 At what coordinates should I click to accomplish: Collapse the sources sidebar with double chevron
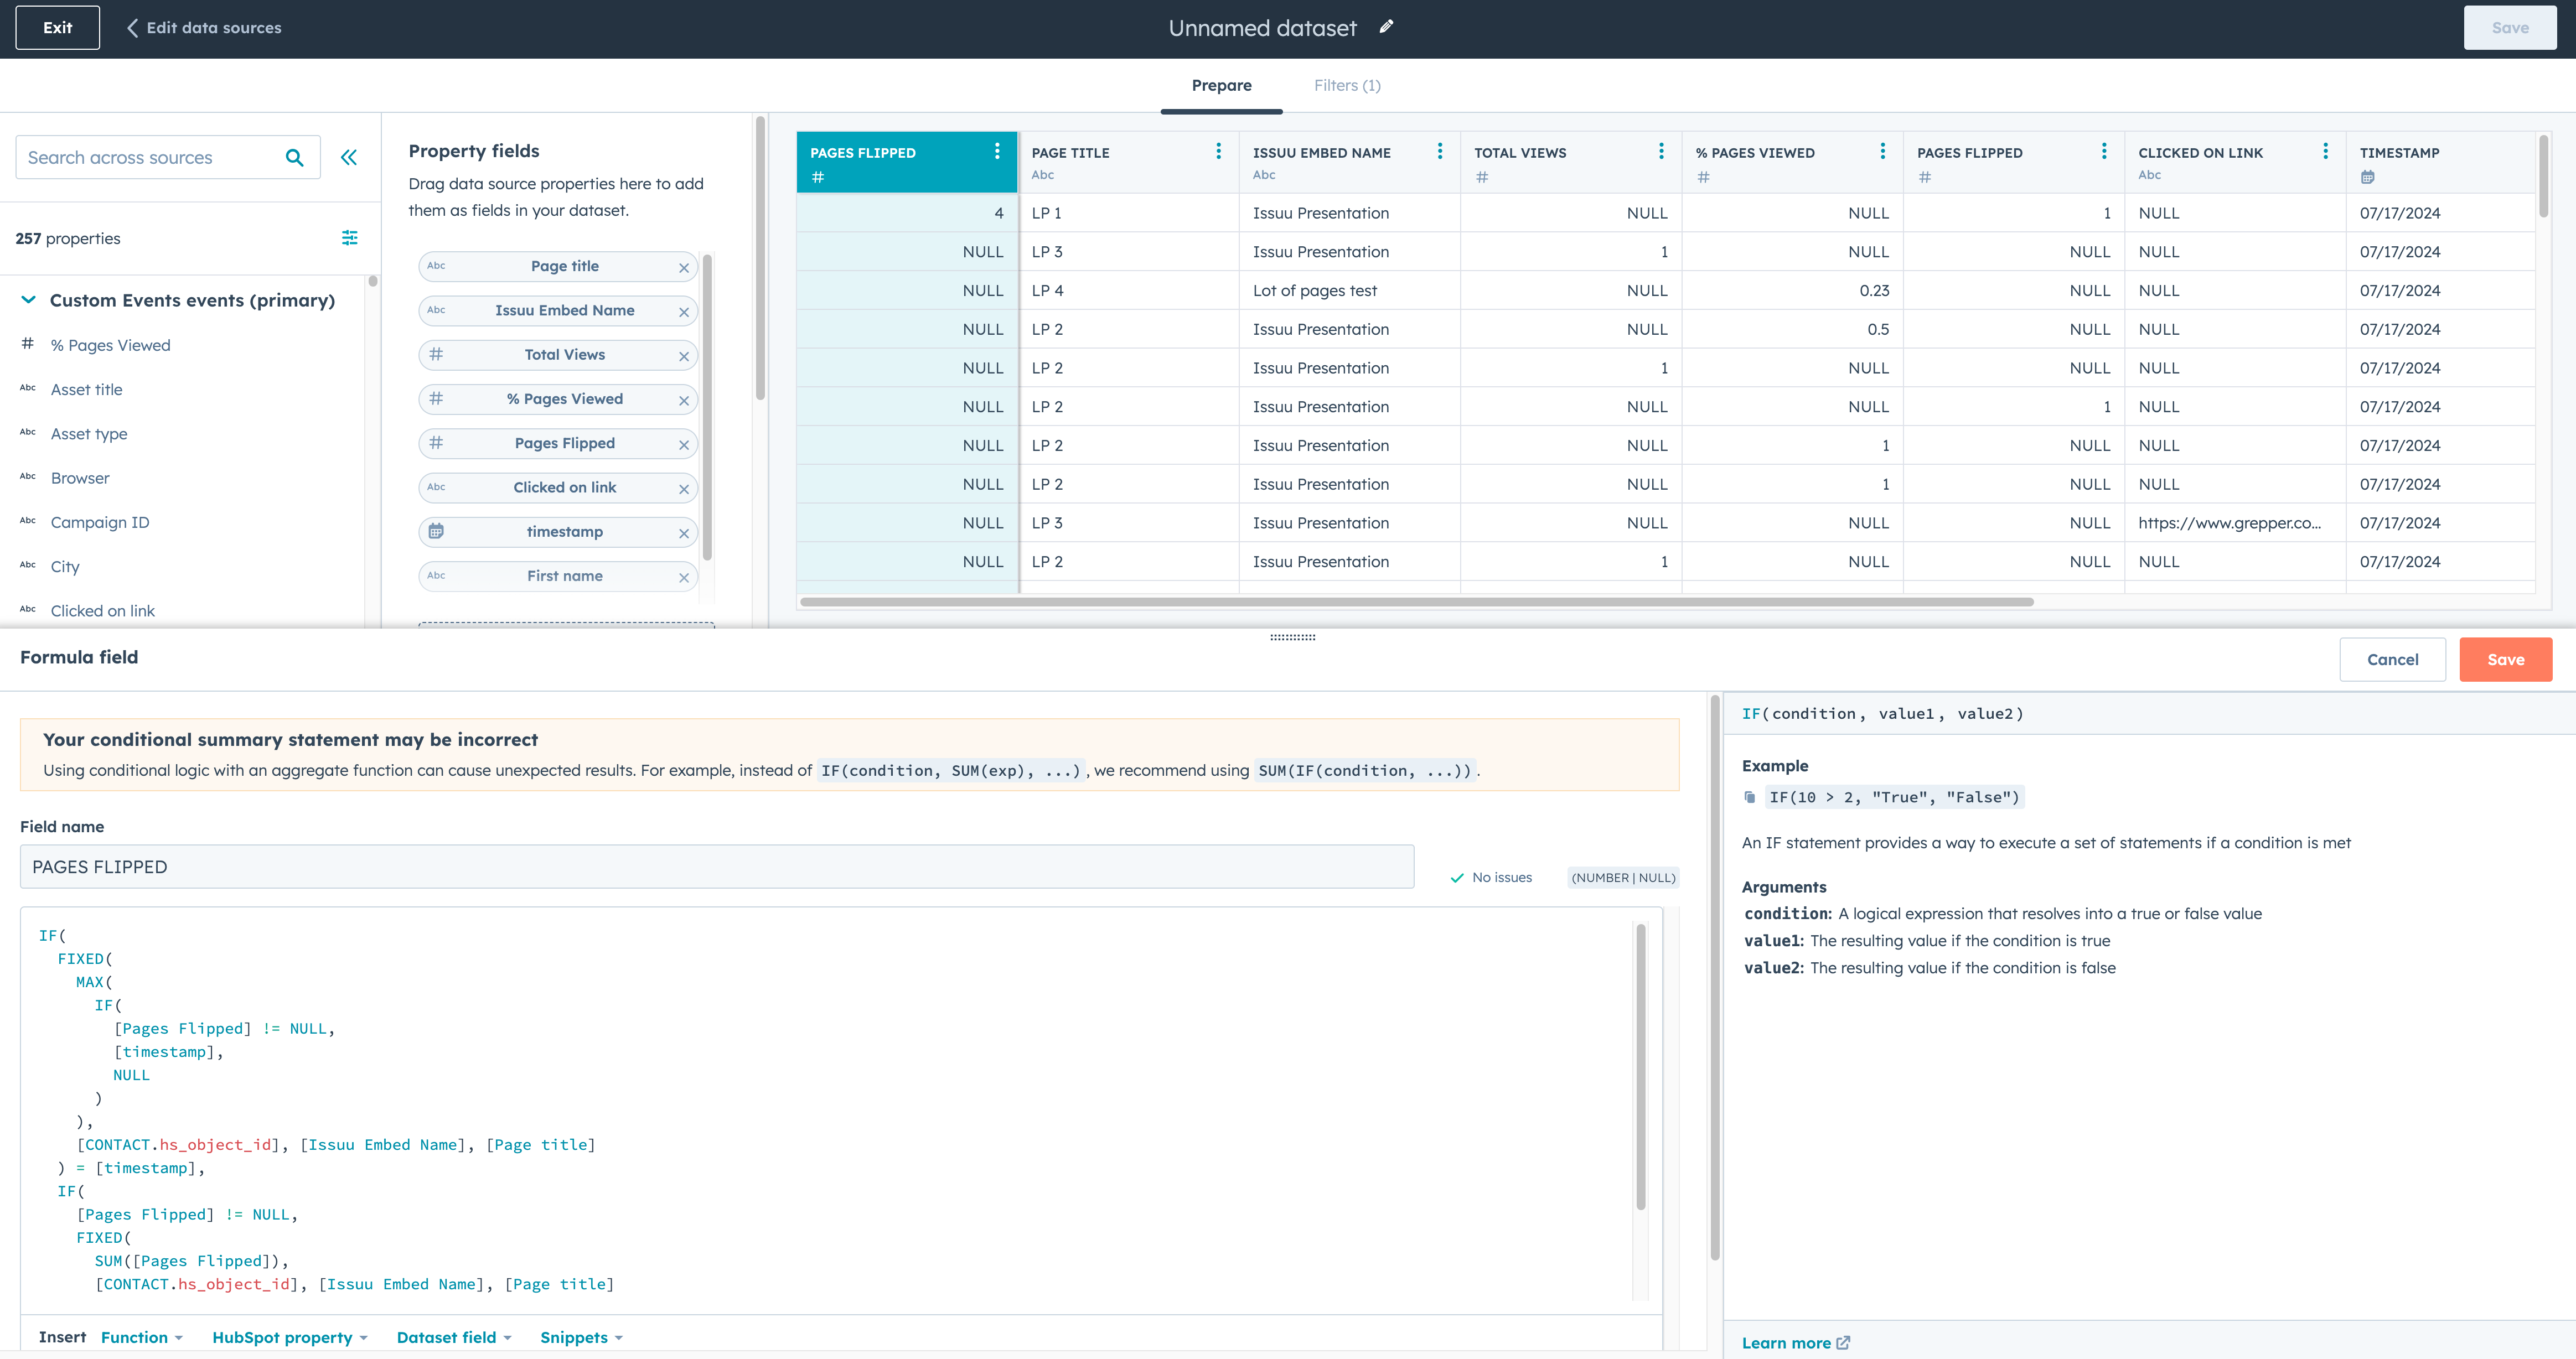tap(349, 157)
